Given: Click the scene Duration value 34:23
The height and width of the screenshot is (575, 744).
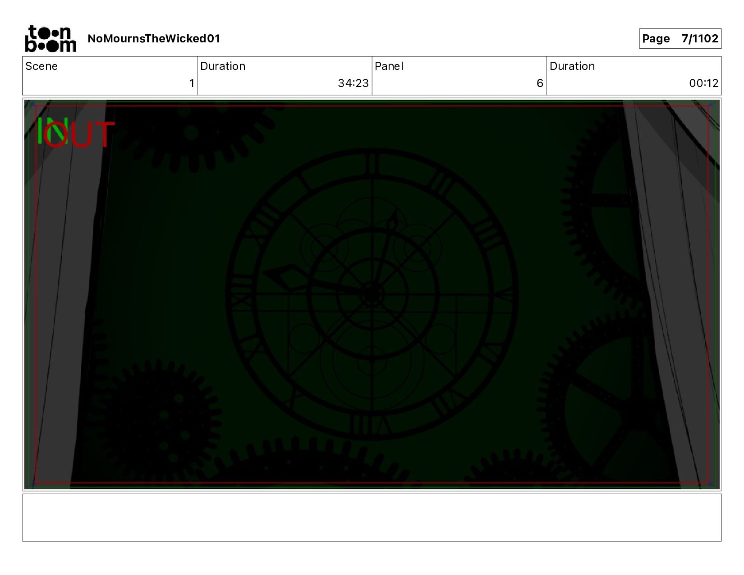Looking at the screenshot, I should pyautogui.click(x=353, y=83).
